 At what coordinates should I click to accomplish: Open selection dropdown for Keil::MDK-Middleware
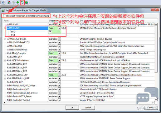click(x=59, y=60)
